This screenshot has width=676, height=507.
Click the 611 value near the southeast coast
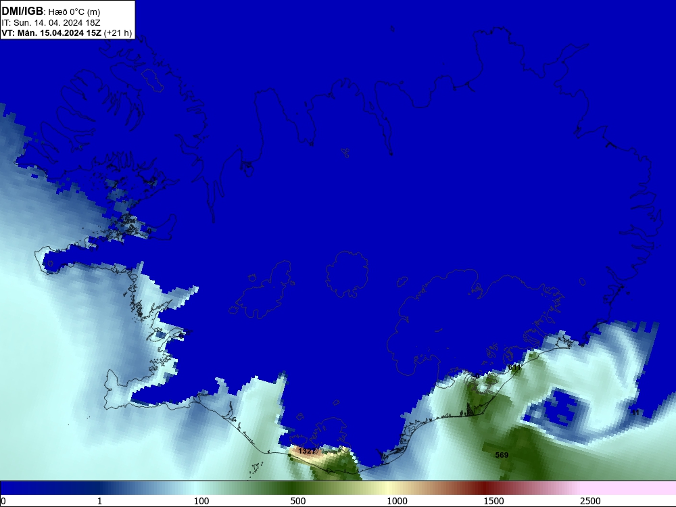(514, 367)
